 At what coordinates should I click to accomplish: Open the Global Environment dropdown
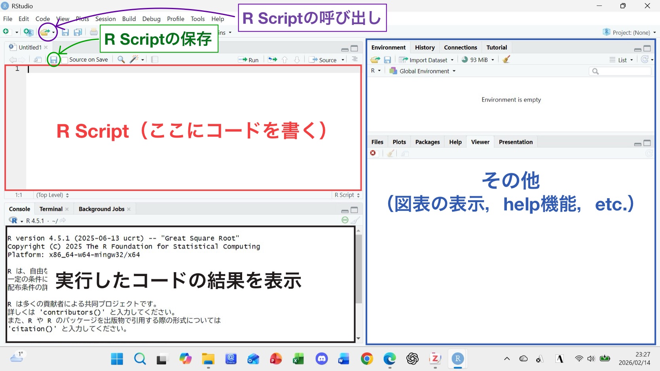click(423, 71)
